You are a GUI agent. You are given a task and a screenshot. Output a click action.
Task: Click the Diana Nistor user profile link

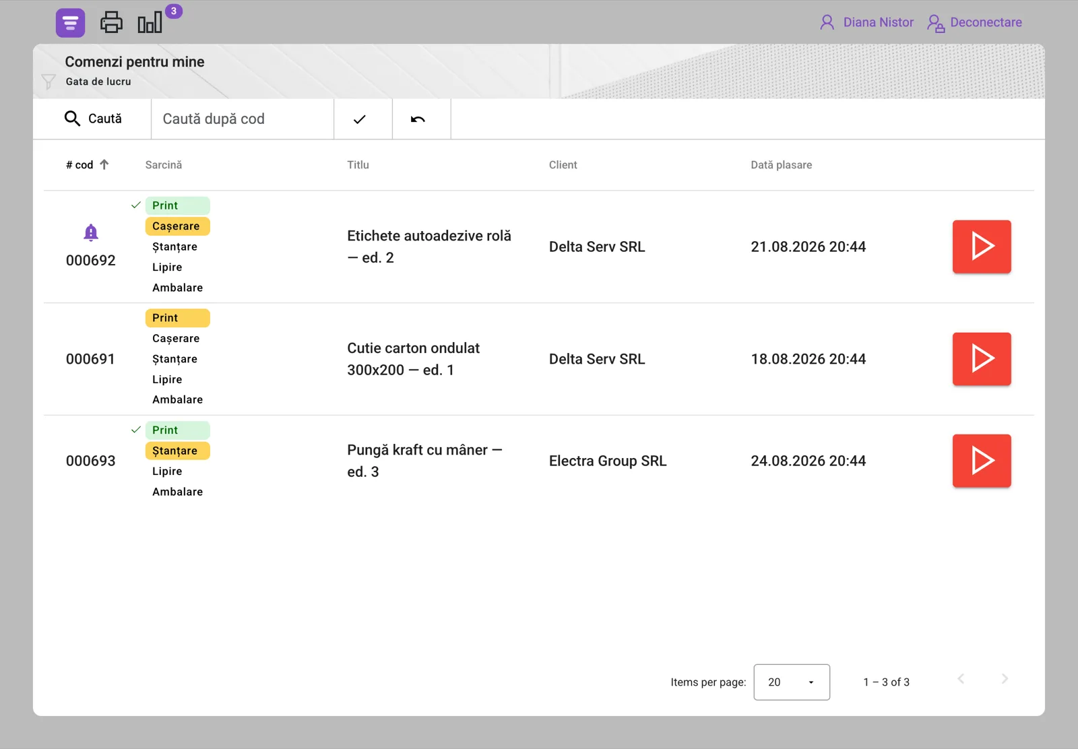(866, 22)
